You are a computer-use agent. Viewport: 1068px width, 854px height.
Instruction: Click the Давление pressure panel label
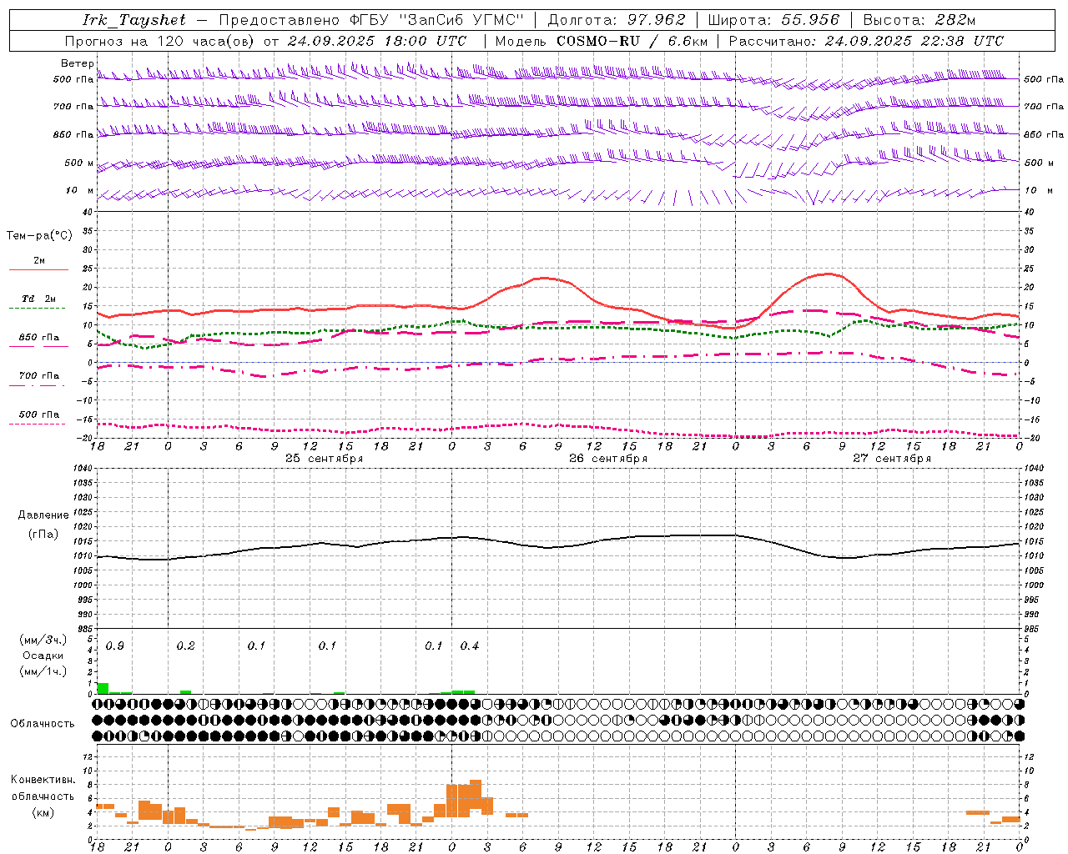(x=43, y=515)
